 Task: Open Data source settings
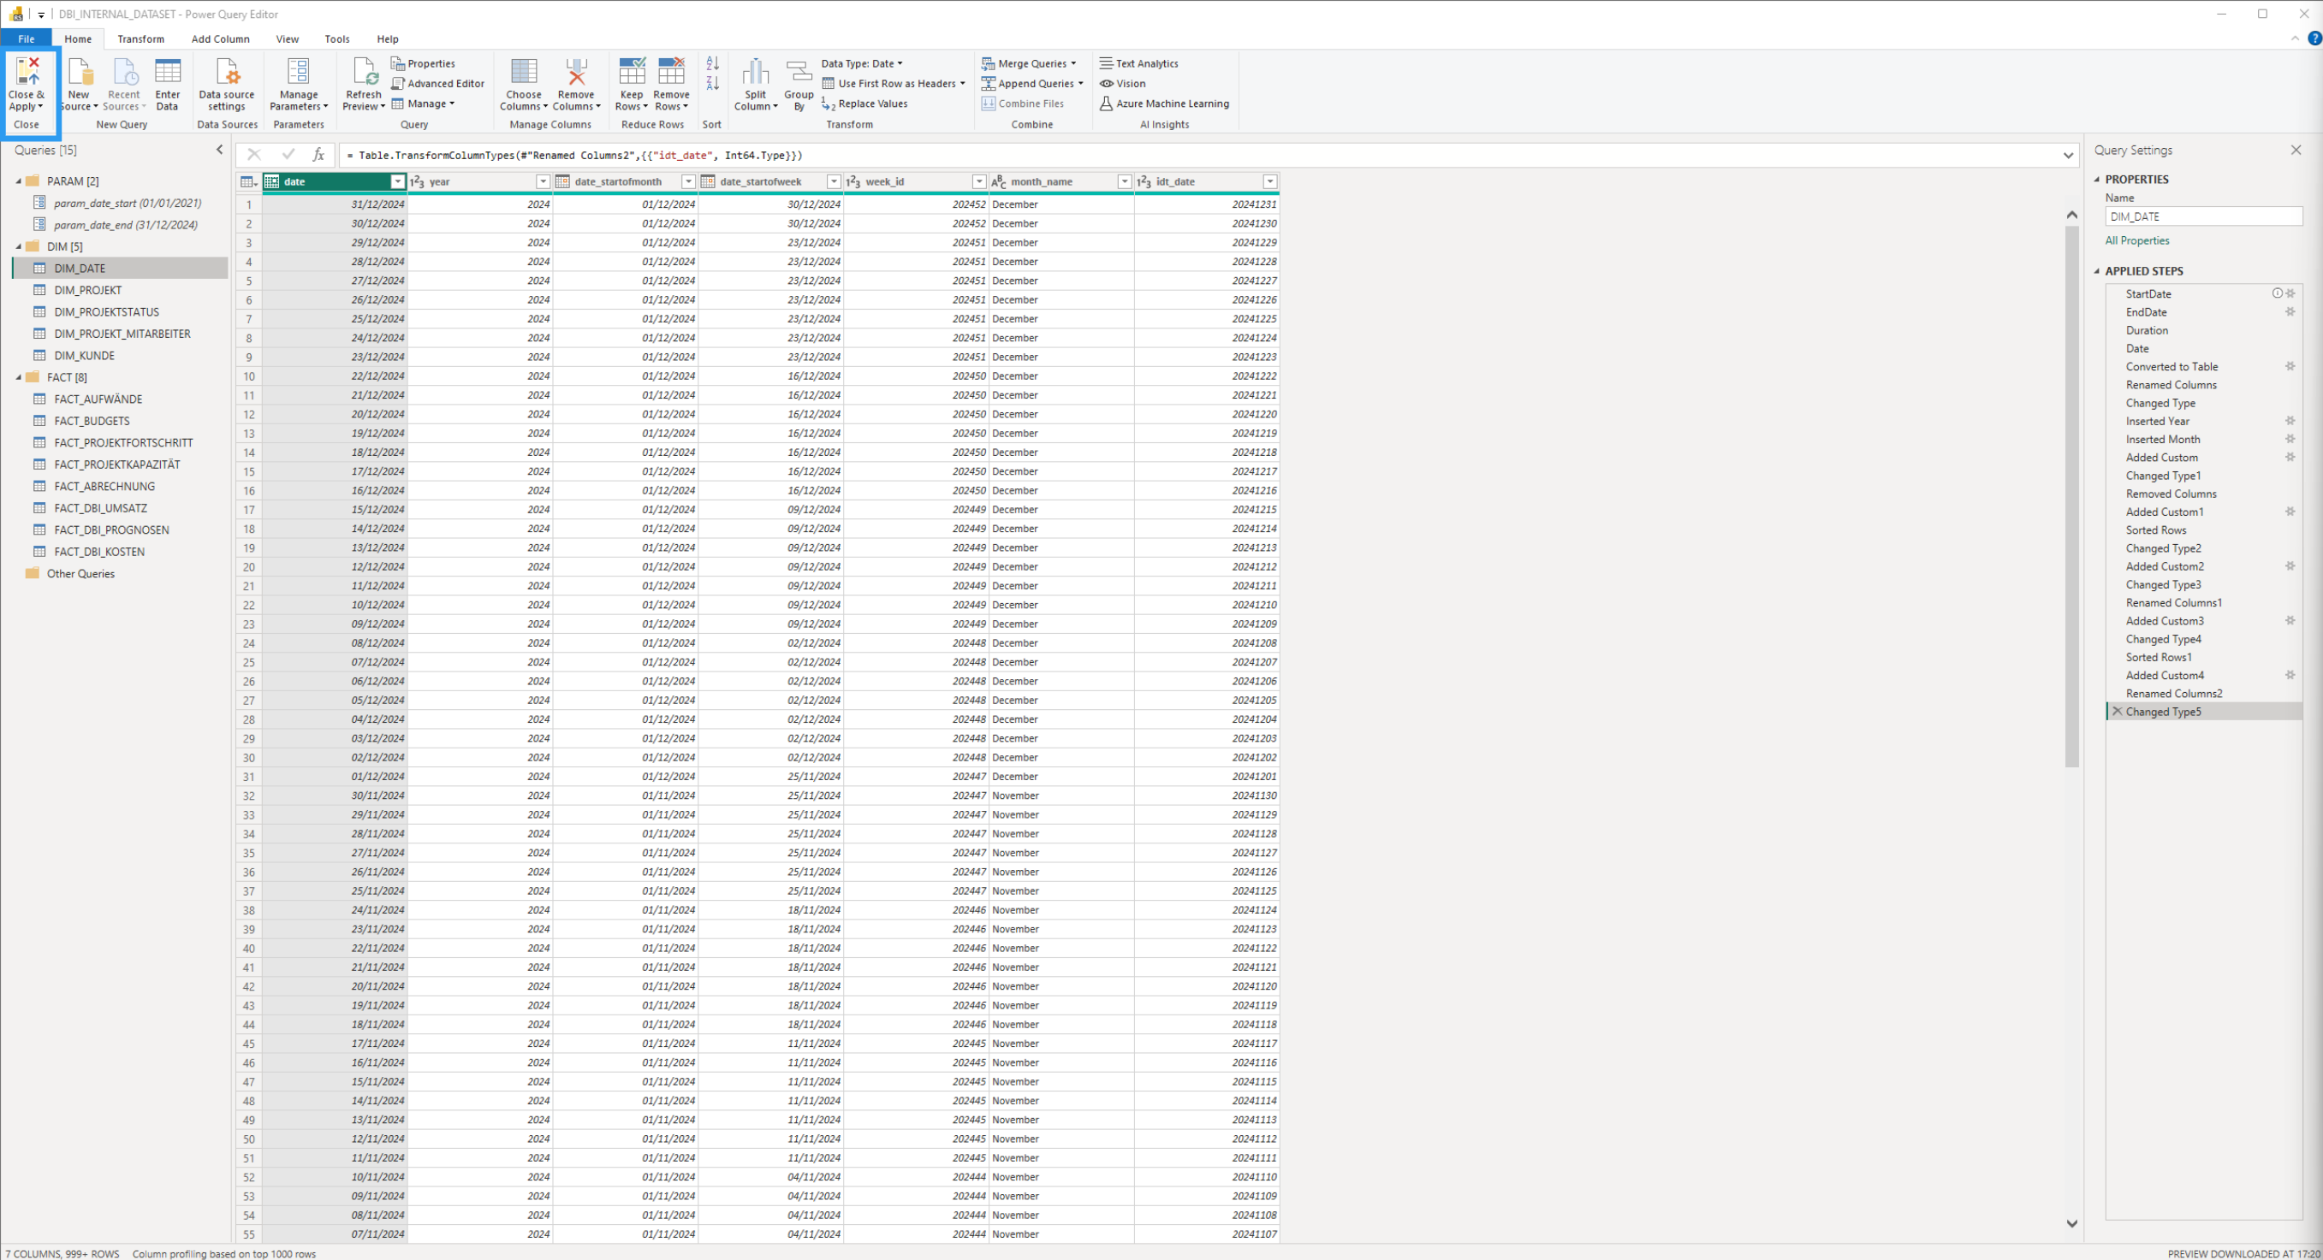(226, 85)
